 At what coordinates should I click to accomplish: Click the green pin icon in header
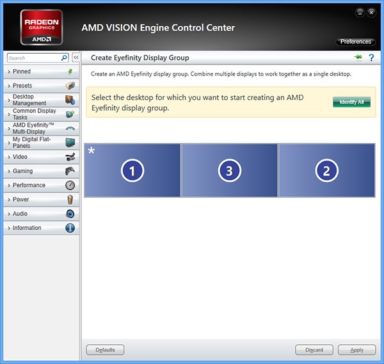358,58
